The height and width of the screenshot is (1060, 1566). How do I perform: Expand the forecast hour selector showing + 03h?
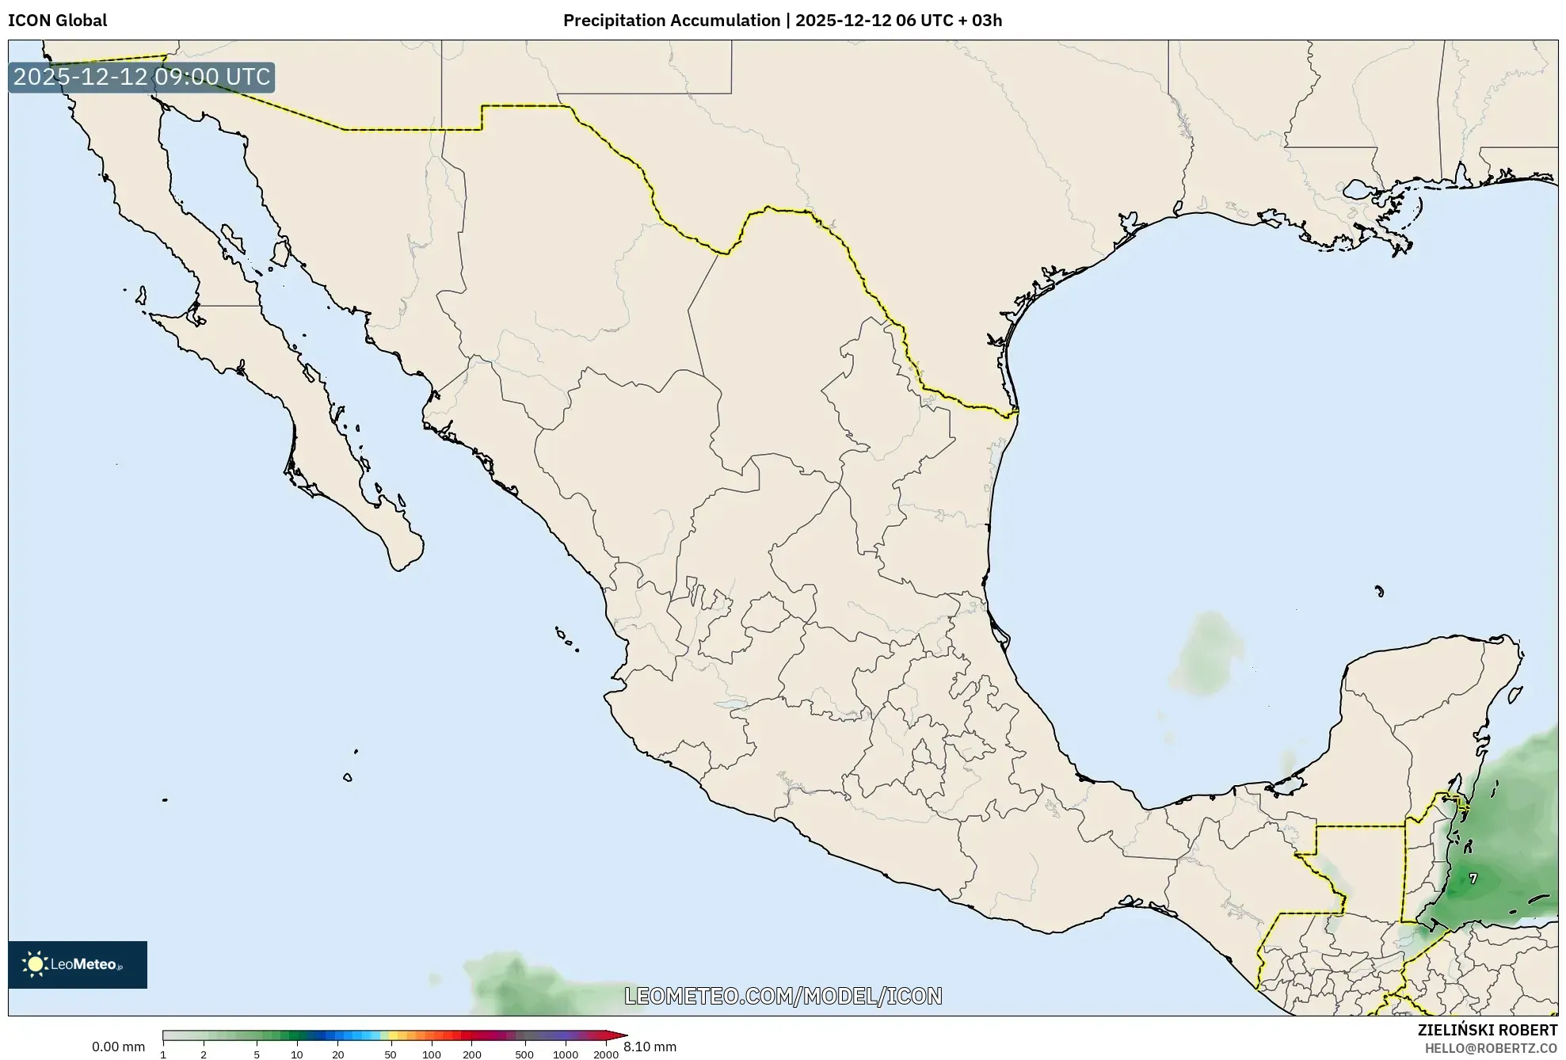coord(982,21)
